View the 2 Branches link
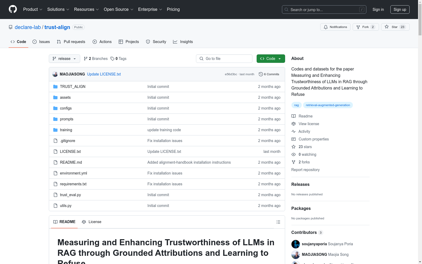The image size is (422, 264). point(96,59)
